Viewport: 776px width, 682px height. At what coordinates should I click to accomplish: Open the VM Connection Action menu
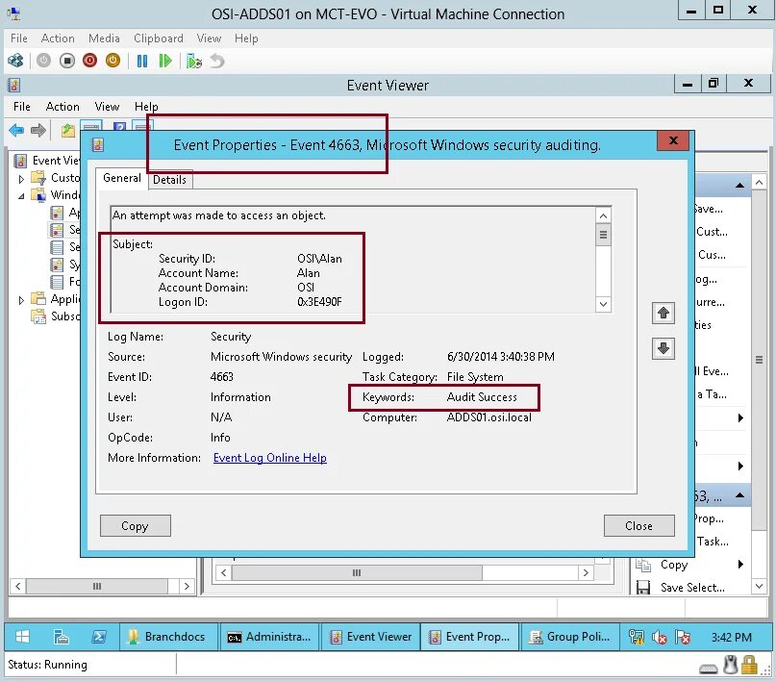[x=58, y=38]
